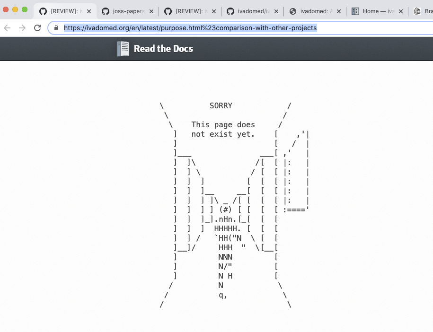Viewport: 433px width, 332px height.
Task: Click the 'This page does' text line
Action: click(223, 125)
